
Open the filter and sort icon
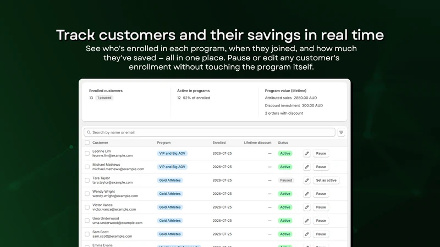tap(341, 132)
